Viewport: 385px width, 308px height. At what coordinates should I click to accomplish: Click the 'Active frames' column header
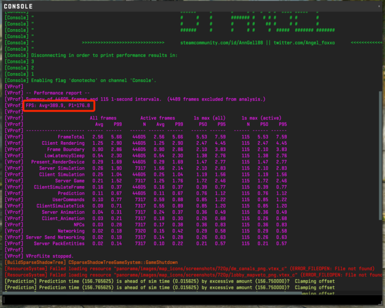pyautogui.click(x=157, y=118)
